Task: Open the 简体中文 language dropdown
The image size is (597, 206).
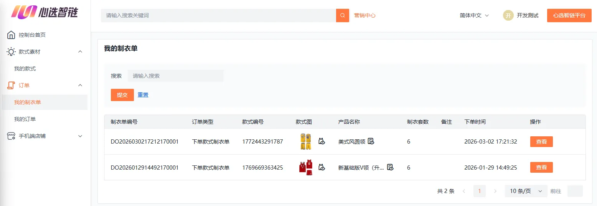Action: pos(474,16)
